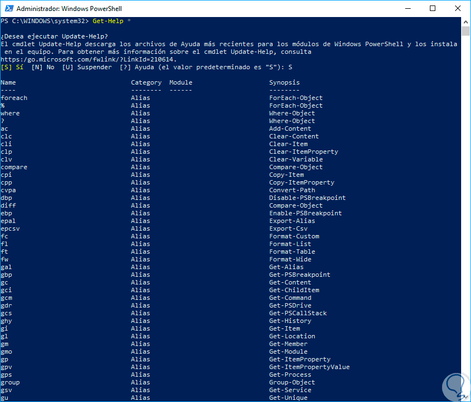Click the Add-Content synopsis
471x402 pixels.
[290, 129]
